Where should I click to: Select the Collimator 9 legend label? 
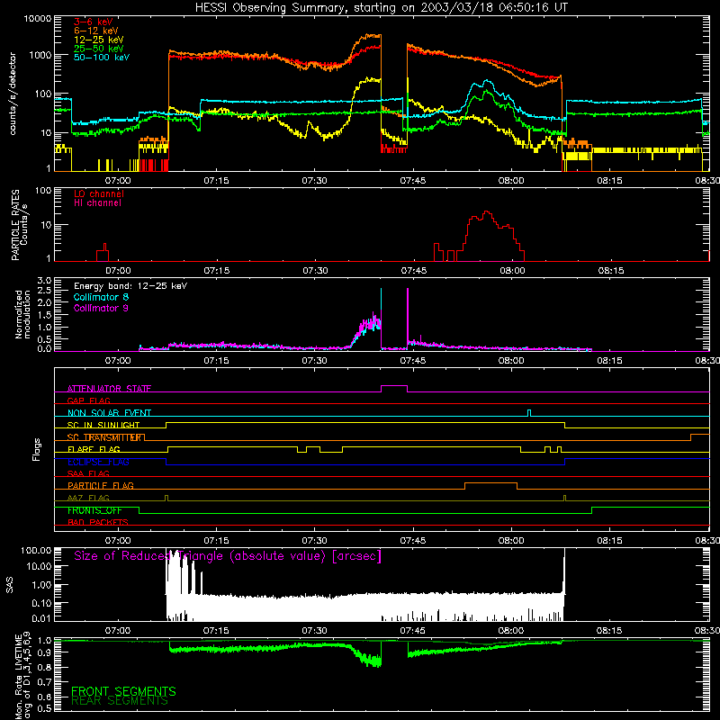(101, 308)
